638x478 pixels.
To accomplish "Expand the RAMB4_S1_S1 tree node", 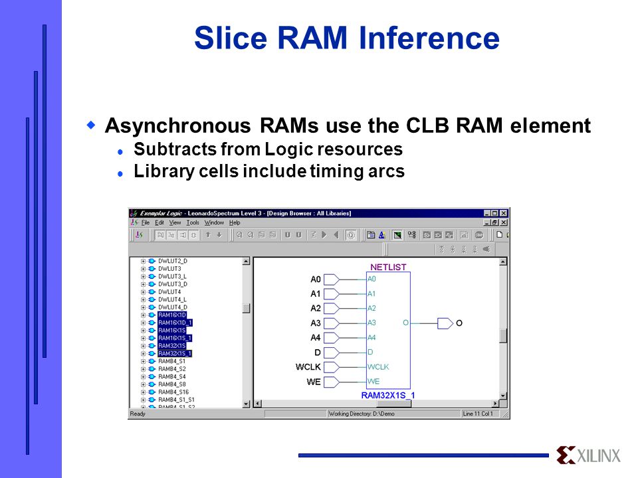I will coord(143,400).
